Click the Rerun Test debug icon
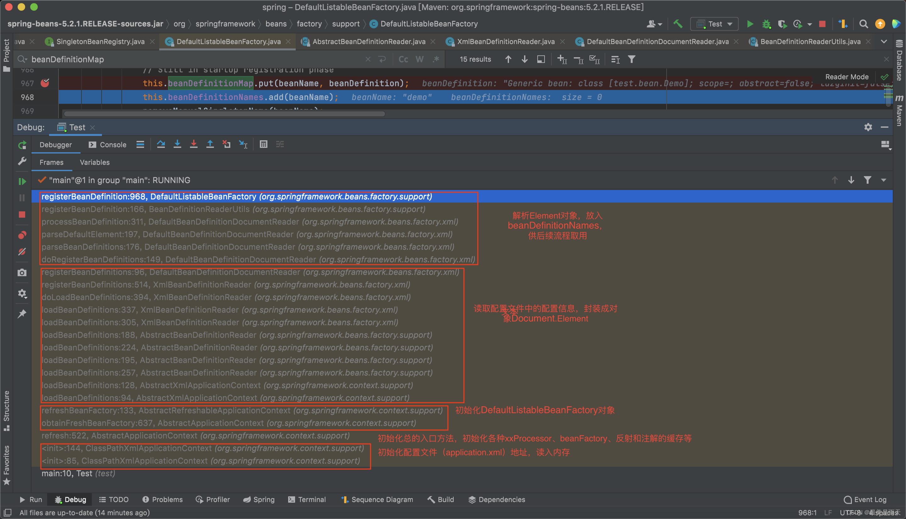Screen dimensions: 906x519 22,145
